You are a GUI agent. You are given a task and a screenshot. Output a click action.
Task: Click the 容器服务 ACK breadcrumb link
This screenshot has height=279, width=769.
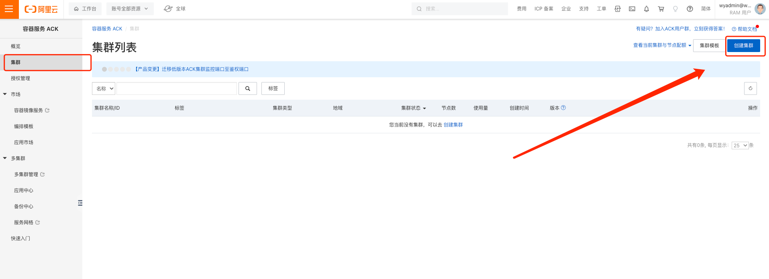pos(107,29)
